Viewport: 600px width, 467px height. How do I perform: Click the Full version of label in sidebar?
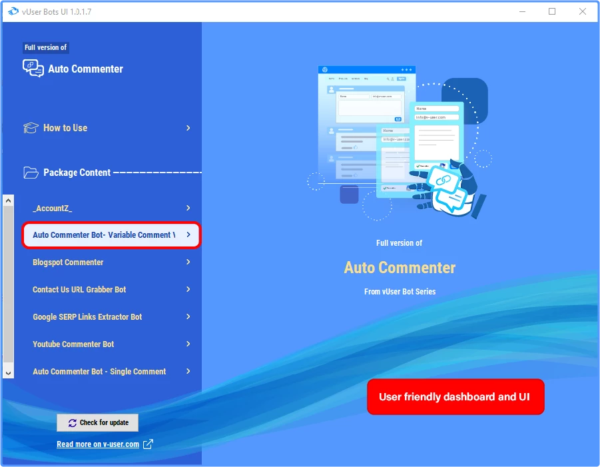45,47
